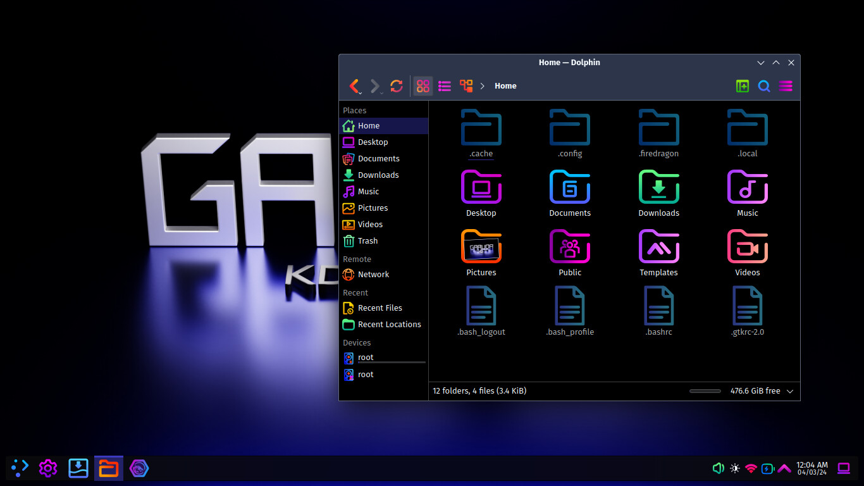Open Downloads from Places sidebar
Image resolution: width=864 pixels, height=486 pixels.
[384, 175]
